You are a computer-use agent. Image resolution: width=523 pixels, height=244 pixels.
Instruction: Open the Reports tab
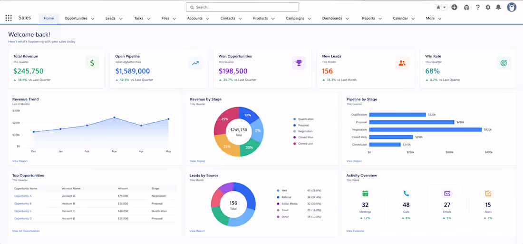[368, 19]
